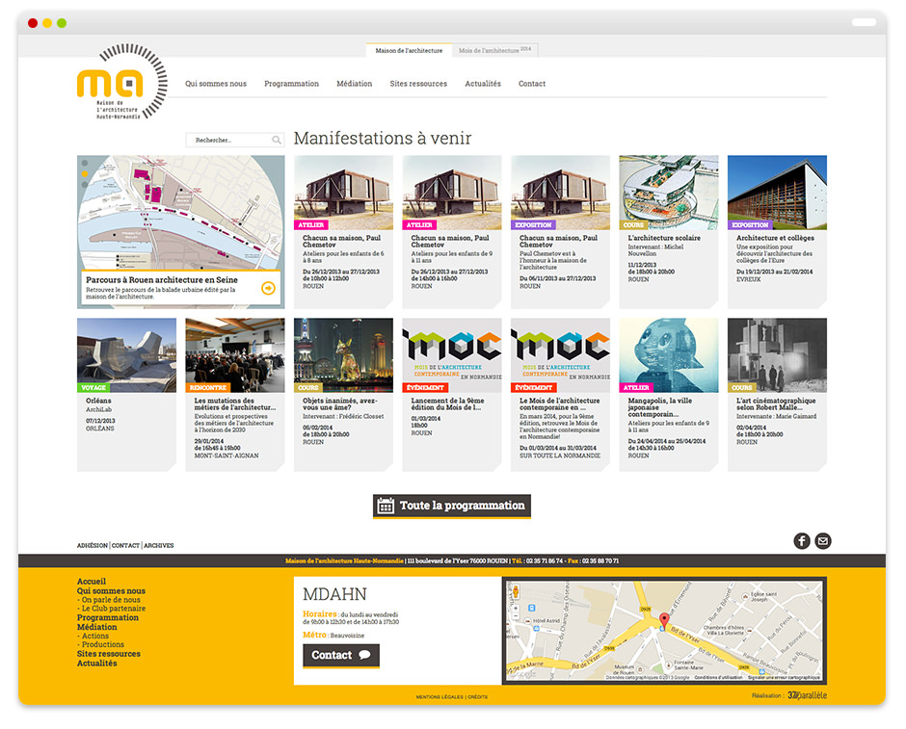Click the red location pin on map

663,620
